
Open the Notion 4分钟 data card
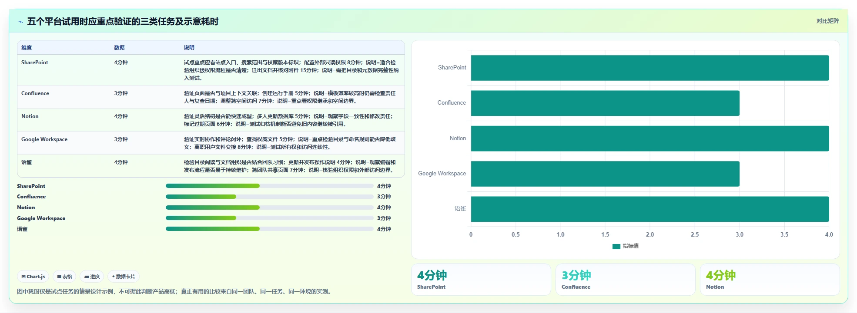(x=770, y=280)
